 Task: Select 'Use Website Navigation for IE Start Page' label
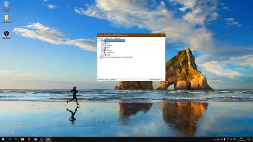pyautogui.click(x=119, y=57)
